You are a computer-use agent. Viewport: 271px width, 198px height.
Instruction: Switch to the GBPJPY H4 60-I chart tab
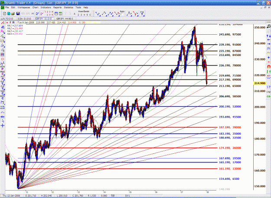[x=65, y=19]
